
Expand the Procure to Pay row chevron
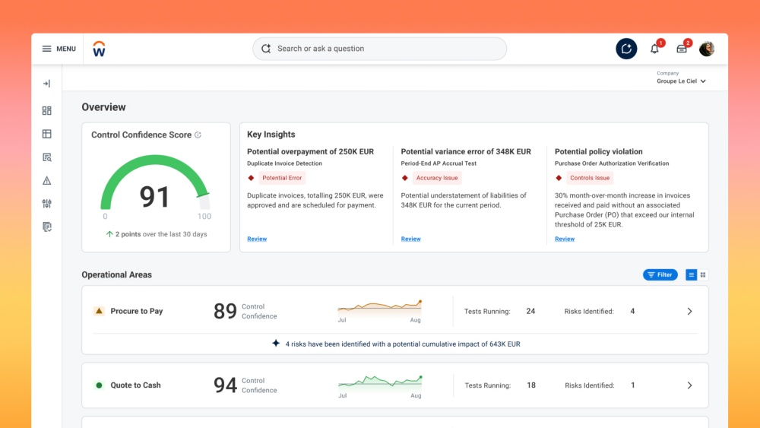(x=689, y=311)
